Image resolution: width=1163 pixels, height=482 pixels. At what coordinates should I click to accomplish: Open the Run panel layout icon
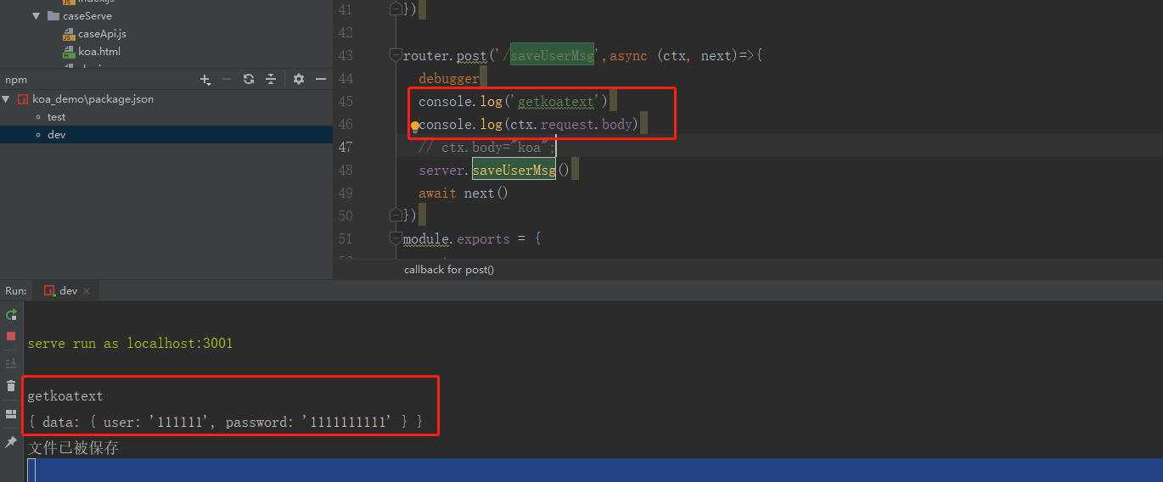[x=11, y=414]
